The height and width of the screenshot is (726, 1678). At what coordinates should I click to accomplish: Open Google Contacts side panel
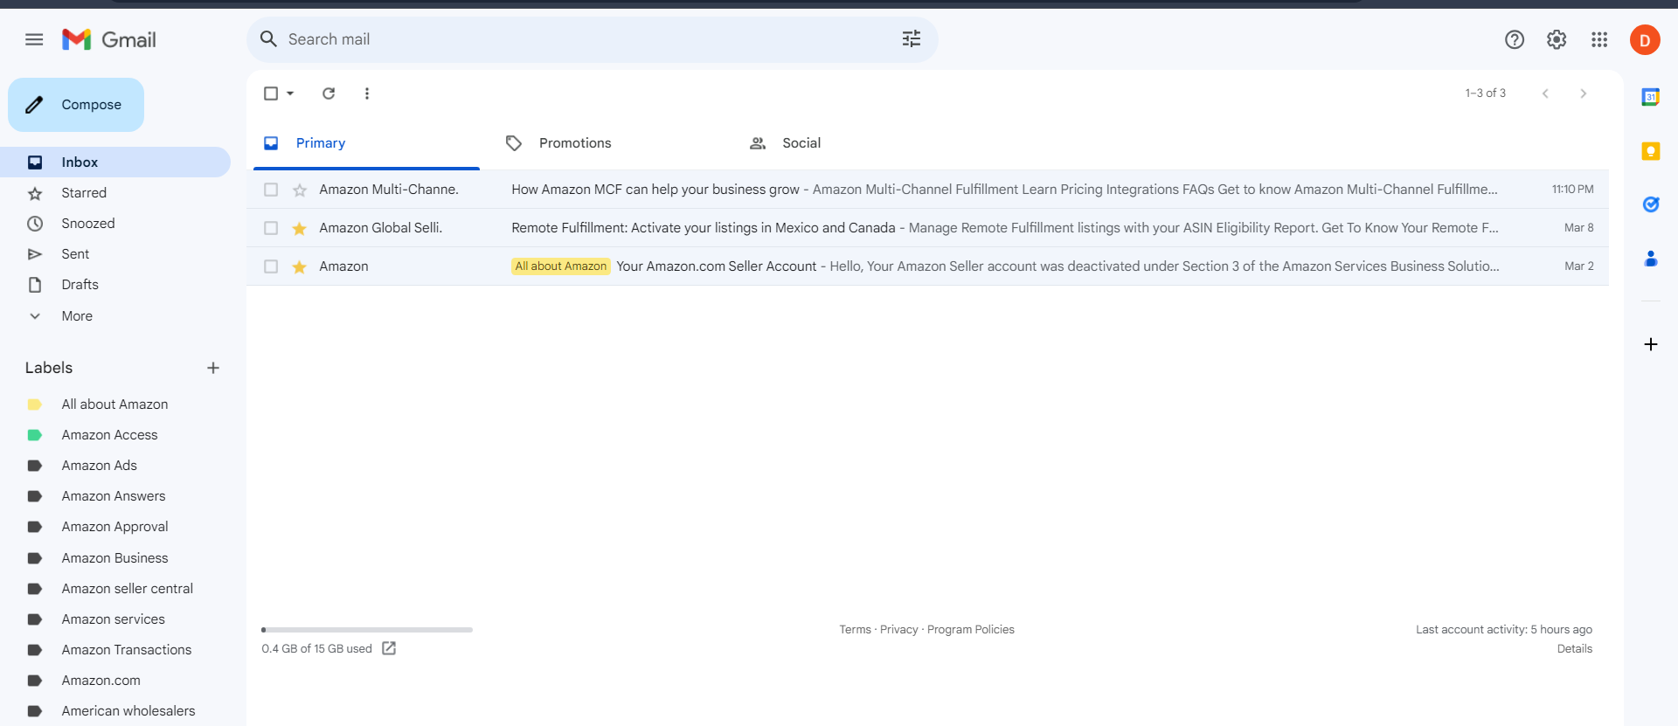point(1651,259)
